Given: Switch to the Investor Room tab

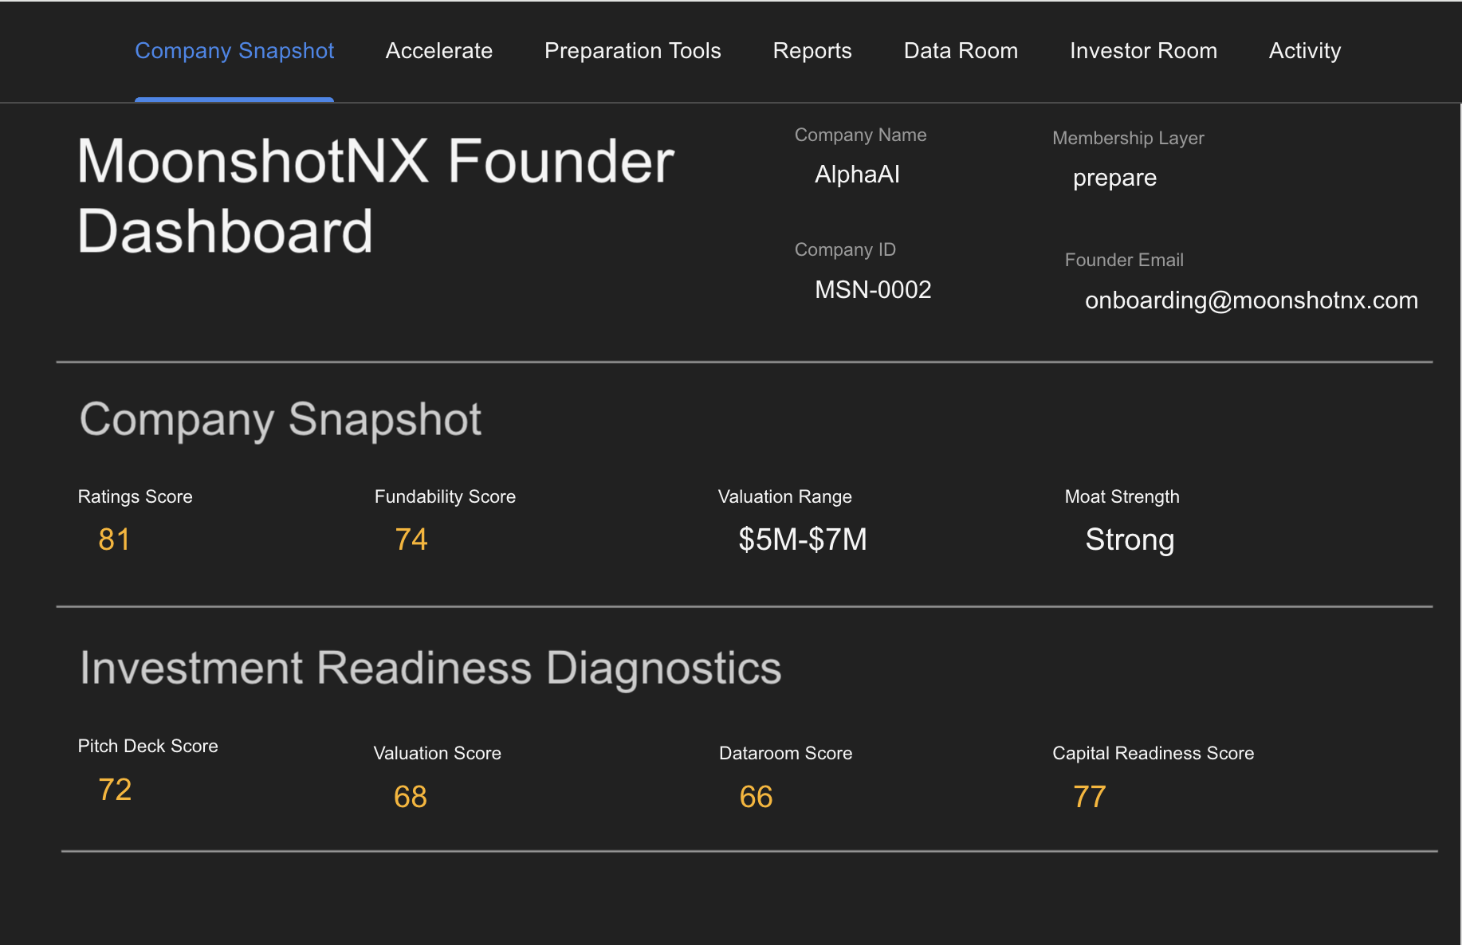Looking at the screenshot, I should point(1143,51).
